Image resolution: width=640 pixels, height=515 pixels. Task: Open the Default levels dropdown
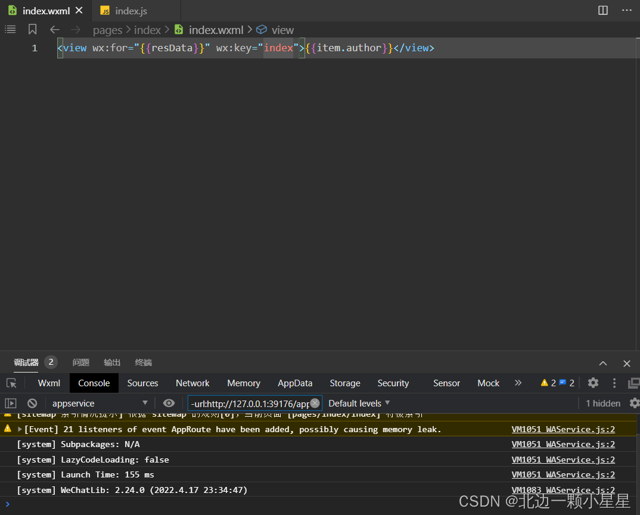[359, 404]
